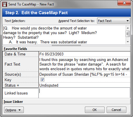
Task: Click inside the Fact Text value field
Action: click(x=84, y=64)
